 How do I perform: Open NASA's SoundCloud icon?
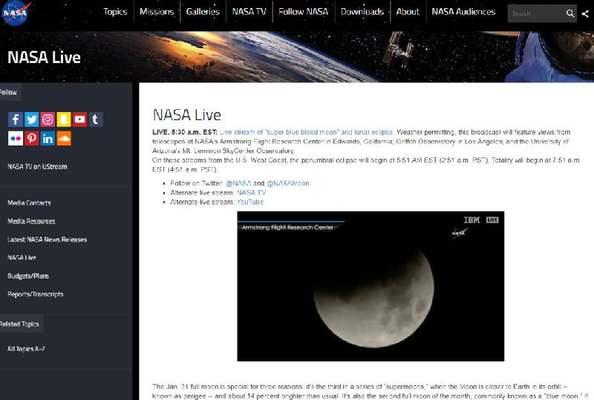click(64, 138)
